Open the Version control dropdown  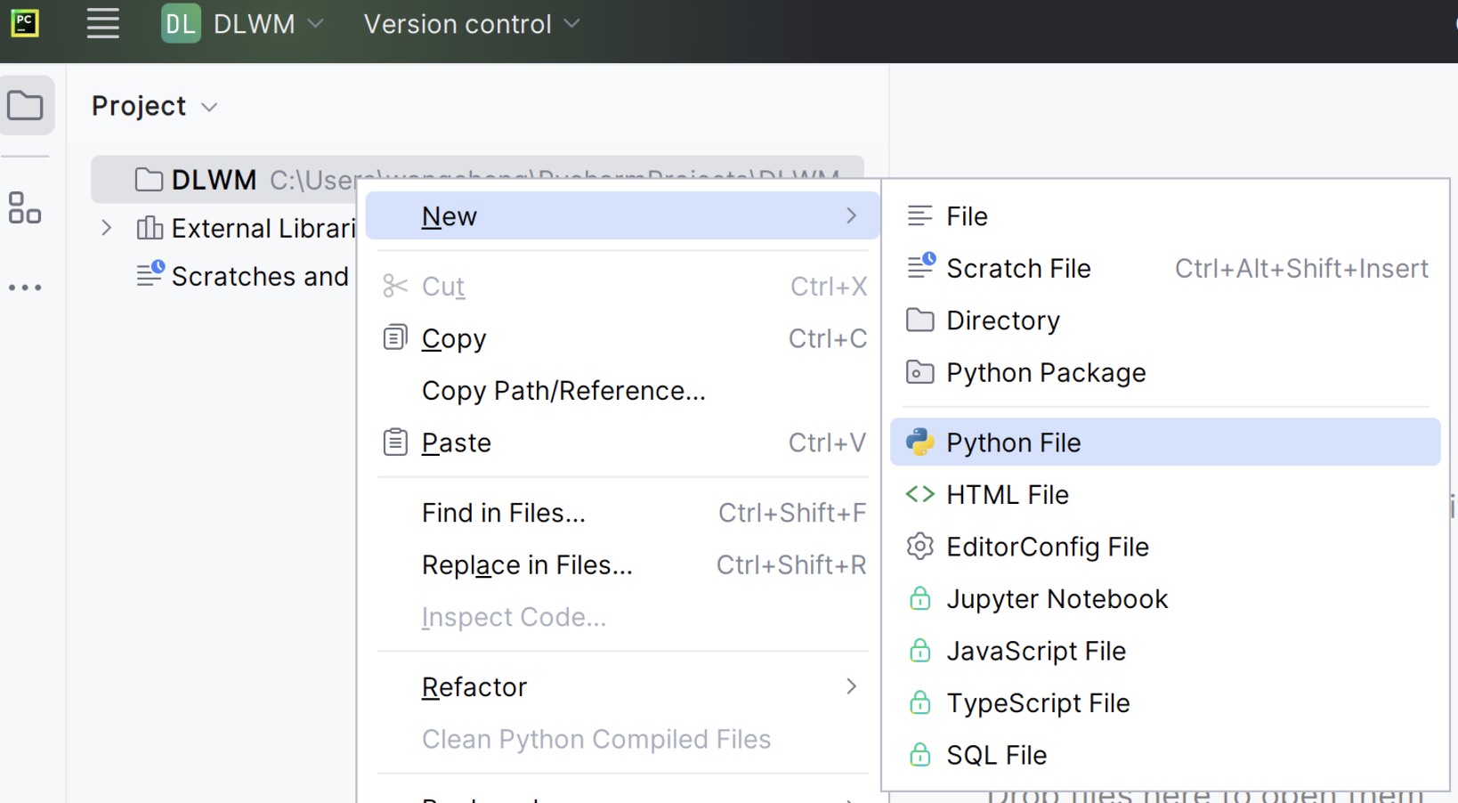472,24
